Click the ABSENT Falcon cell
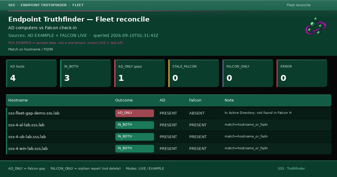Image resolution: width=337 pixels, height=177 pixels. coord(197,113)
